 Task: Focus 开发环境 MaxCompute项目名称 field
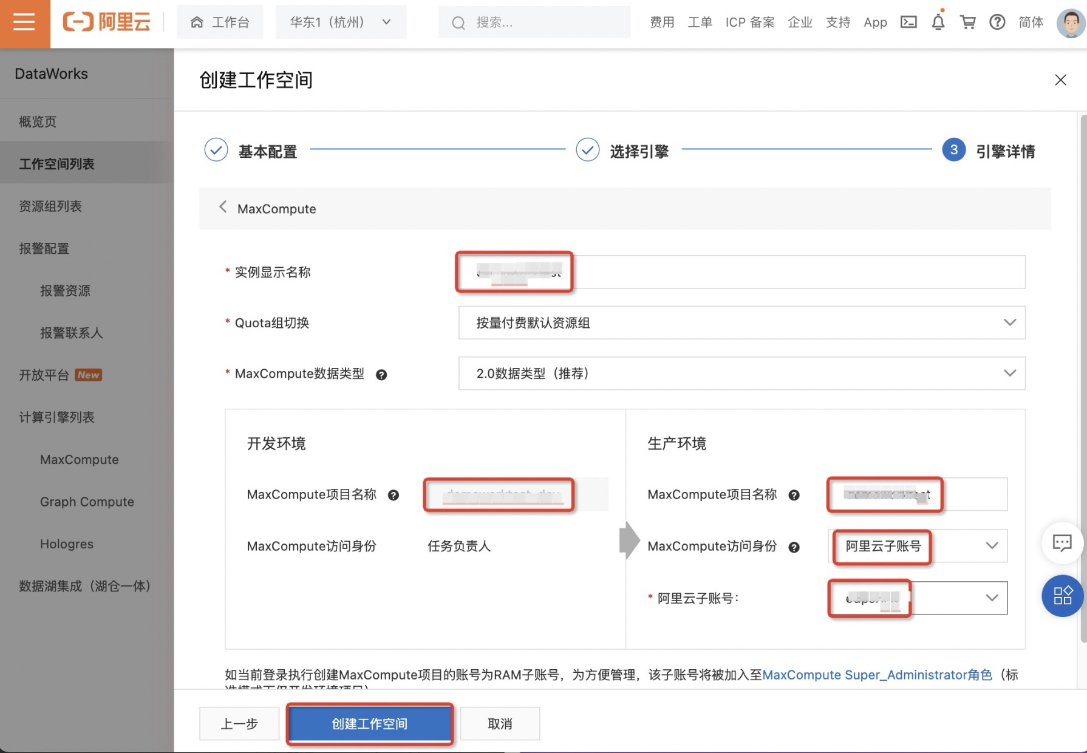(x=517, y=494)
